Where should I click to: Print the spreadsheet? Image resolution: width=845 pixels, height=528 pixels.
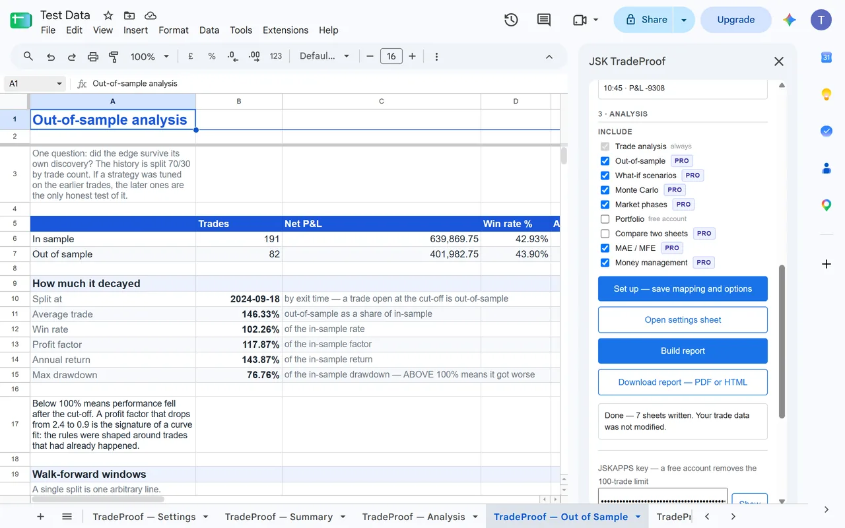[93, 57]
